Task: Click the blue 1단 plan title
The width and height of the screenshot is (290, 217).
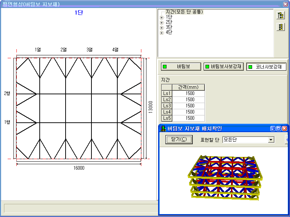Action: click(79, 13)
